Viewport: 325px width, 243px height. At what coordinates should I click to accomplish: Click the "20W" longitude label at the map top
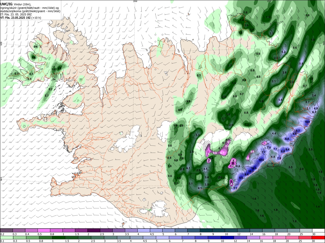135,1
